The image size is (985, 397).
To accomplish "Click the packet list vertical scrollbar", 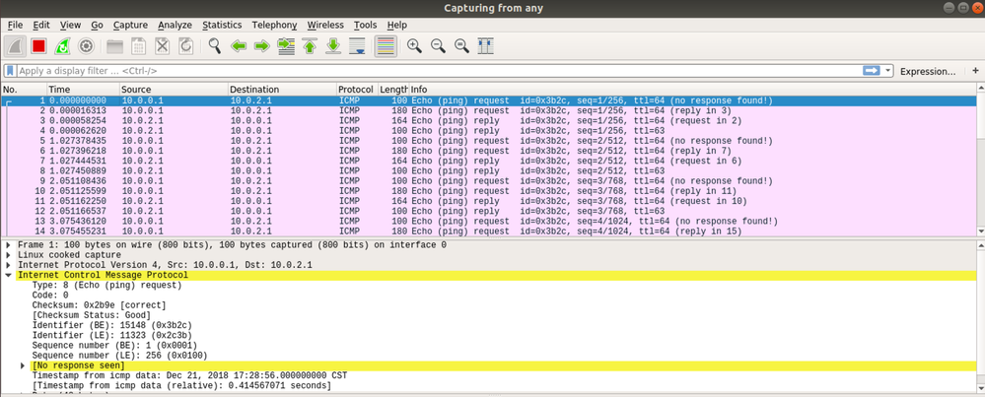I will point(981,160).
